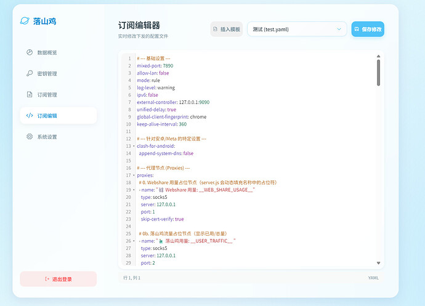Viewport: 425px width, 306px height.
Task: Collapse the fold arrow at line 26
Action: tap(134, 241)
